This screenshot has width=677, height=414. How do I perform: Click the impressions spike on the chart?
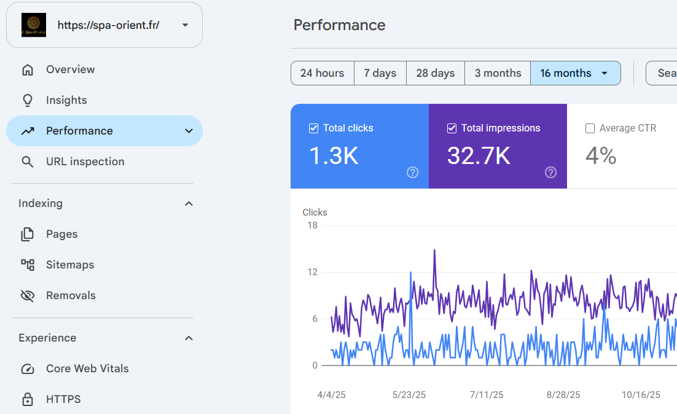434,251
